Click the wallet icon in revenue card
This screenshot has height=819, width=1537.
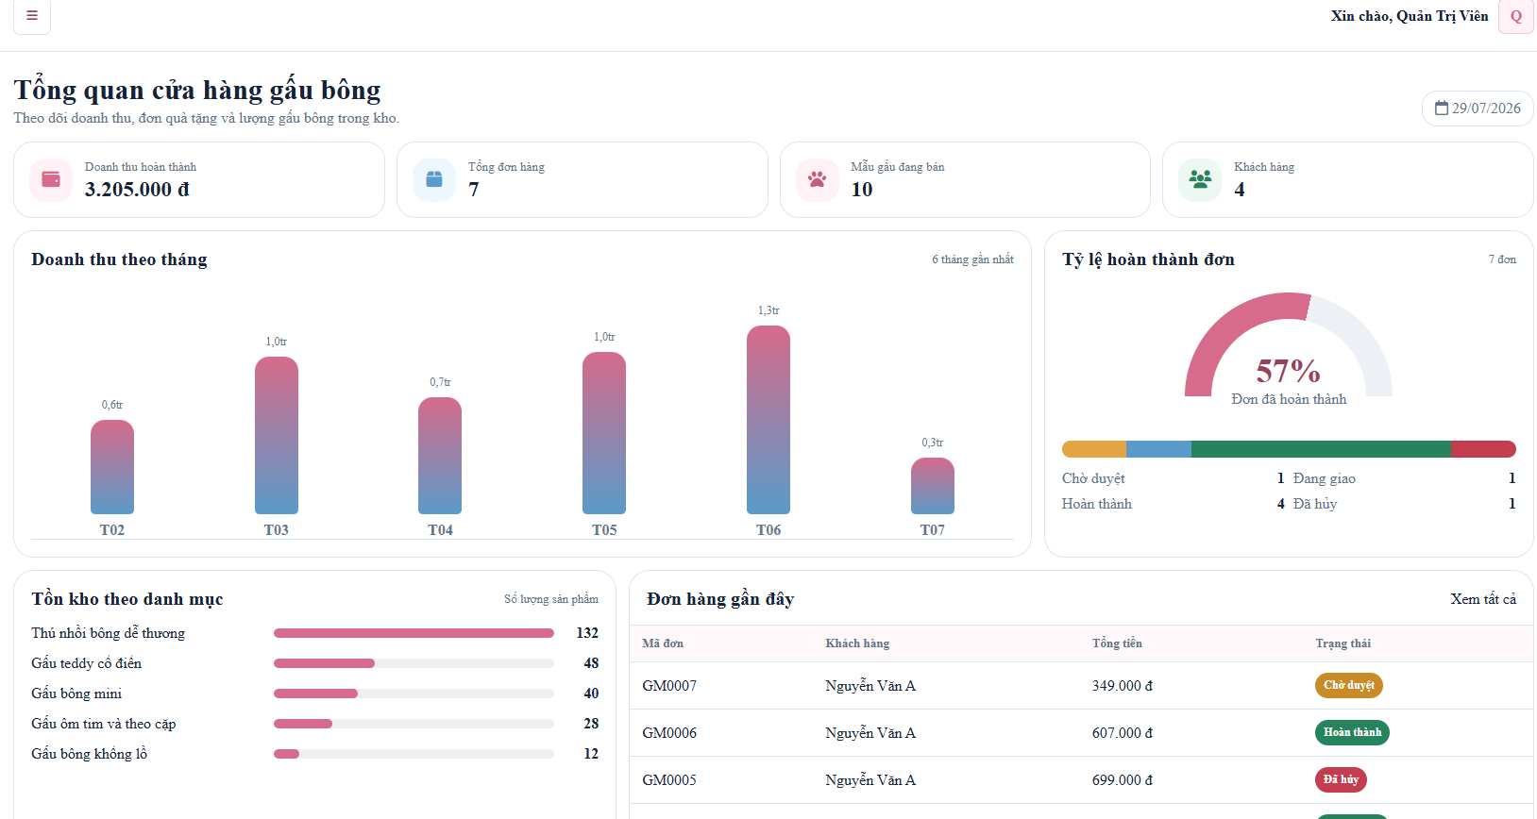[51, 179]
